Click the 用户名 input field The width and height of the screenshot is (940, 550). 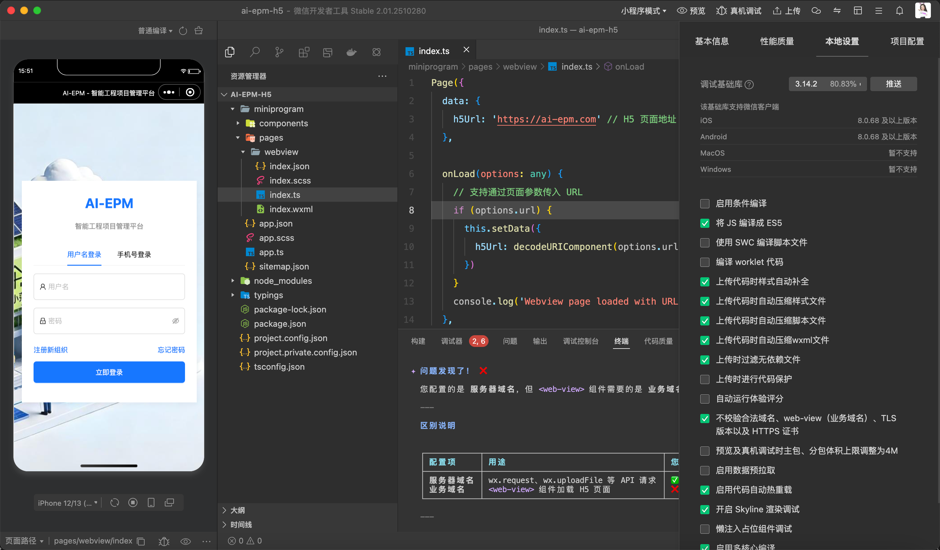109,286
